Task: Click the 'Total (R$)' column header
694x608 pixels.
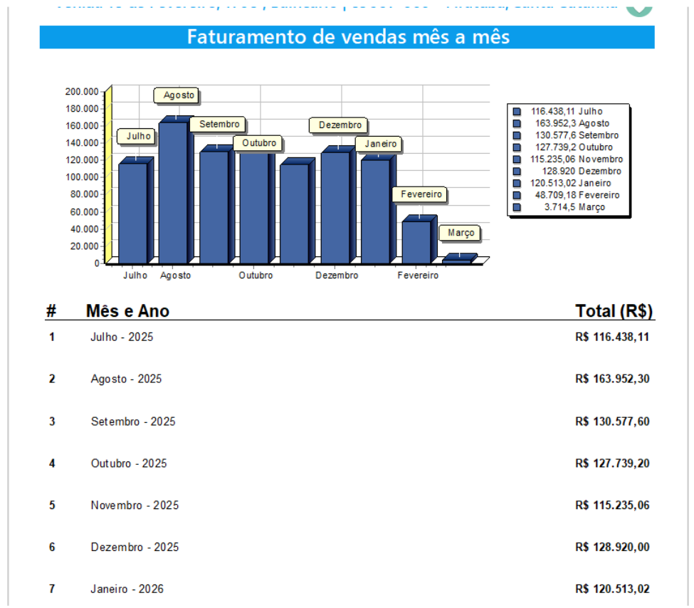Action: 614,311
